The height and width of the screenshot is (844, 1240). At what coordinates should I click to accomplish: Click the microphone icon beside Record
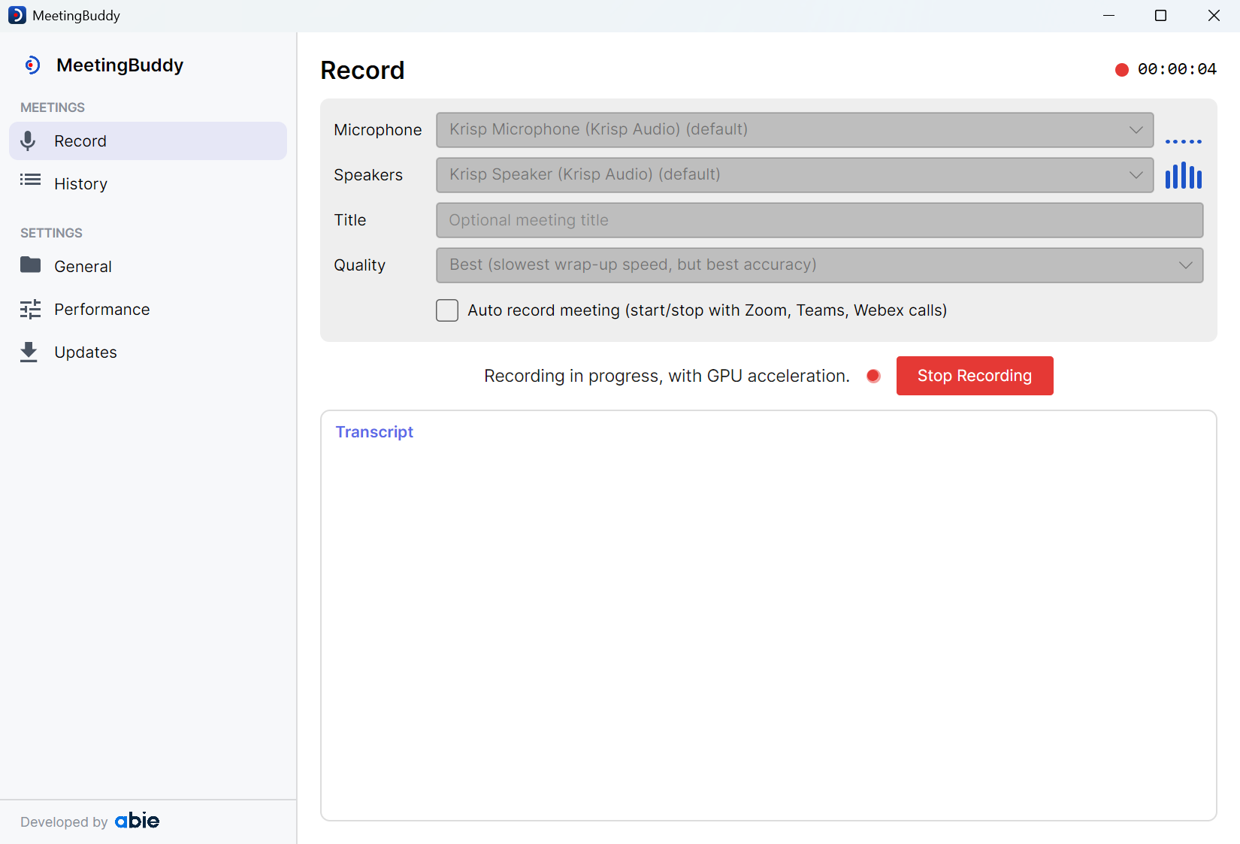click(x=28, y=141)
